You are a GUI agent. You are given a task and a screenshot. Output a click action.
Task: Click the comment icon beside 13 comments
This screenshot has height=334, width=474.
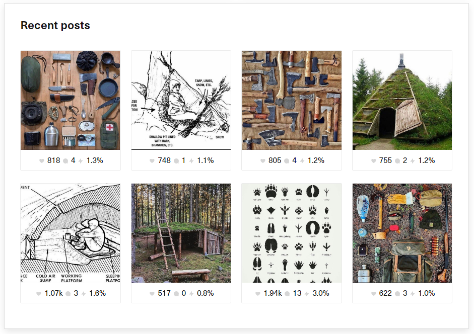click(288, 294)
